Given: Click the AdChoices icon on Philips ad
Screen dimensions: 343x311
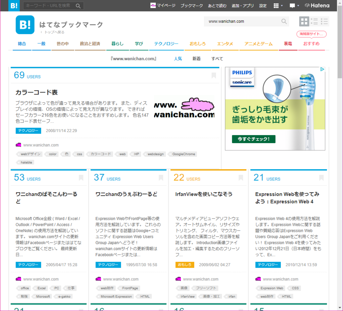Looking at the screenshot, I should pyautogui.click(x=322, y=69).
